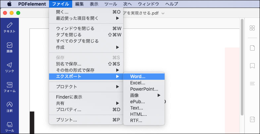Select the 画像 tool in sidebar
This screenshot has width=260, height=134.
10,48
